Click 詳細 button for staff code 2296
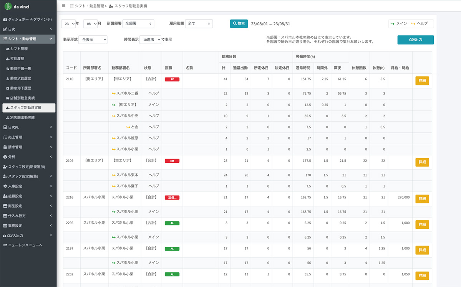Viewport: 461px width, 287px height. coord(422,224)
